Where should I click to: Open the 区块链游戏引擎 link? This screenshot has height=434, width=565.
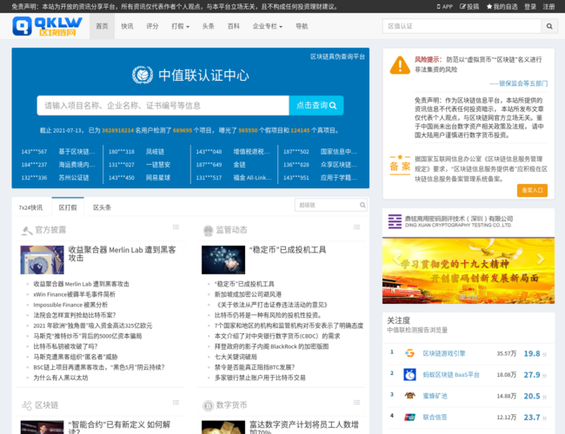(x=444, y=353)
